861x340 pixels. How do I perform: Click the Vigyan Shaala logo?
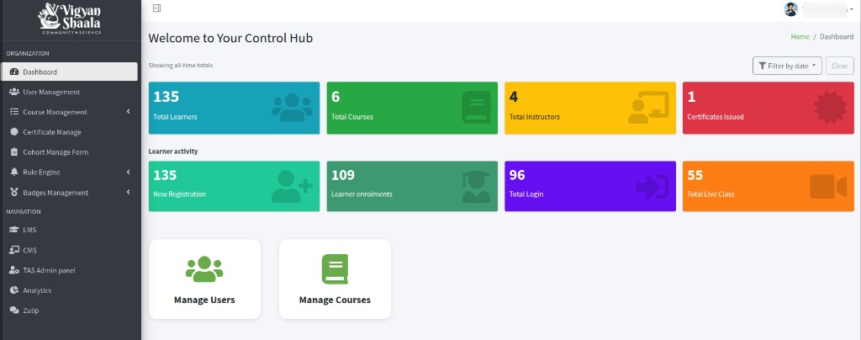(x=70, y=19)
